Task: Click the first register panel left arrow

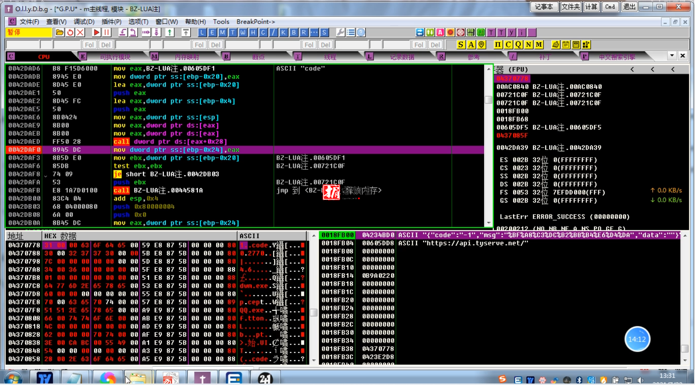Action: [x=632, y=69]
